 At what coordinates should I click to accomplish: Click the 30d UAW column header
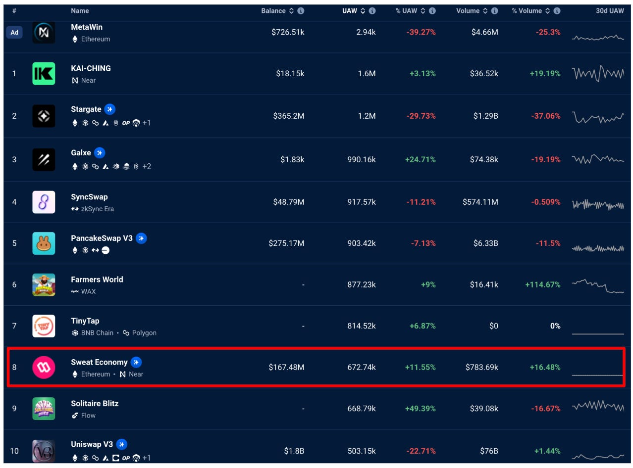click(x=610, y=11)
